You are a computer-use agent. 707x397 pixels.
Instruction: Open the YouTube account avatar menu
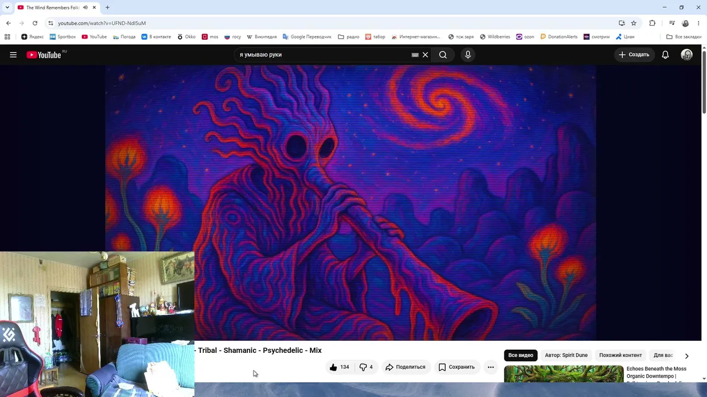pos(687,55)
